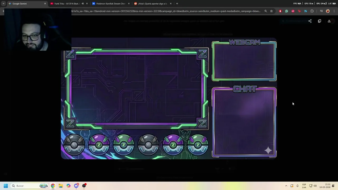Mute the Funk Tribu tab audio icon
The width and height of the screenshot is (338, 190).
pos(83,4)
